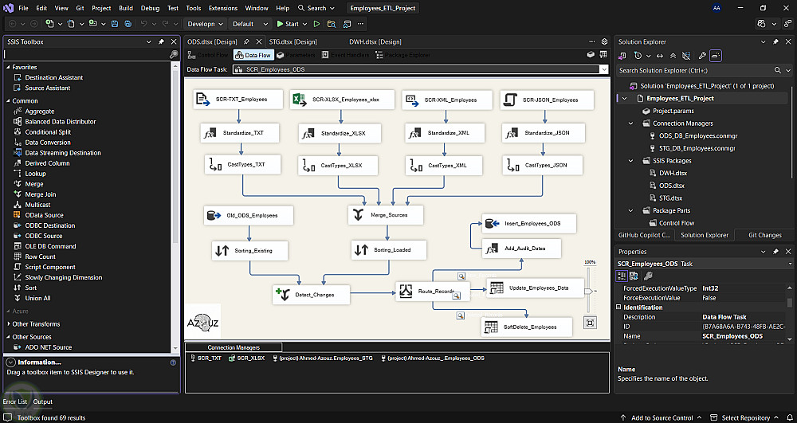Screen dimensions: 797x423
Task: Select the SCR-JSON_Employees source component
Action: 547,100
